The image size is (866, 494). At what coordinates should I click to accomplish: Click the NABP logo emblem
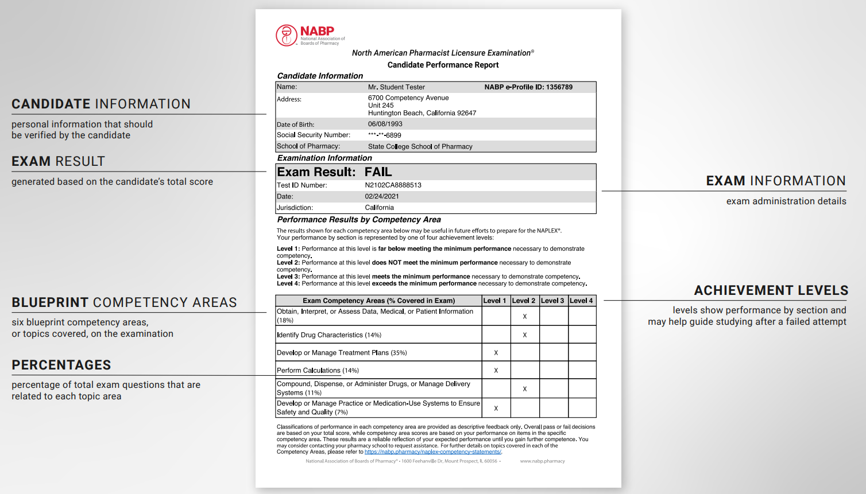286,35
